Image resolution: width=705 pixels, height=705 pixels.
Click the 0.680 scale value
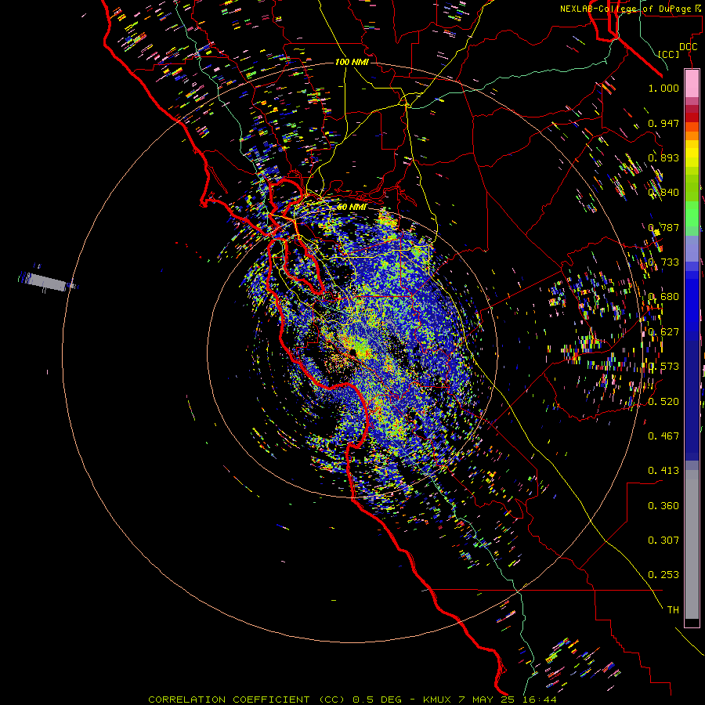(x=663, y=296)
